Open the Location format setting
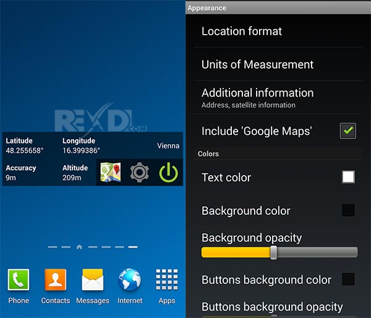371x318 pixels. 278,32
